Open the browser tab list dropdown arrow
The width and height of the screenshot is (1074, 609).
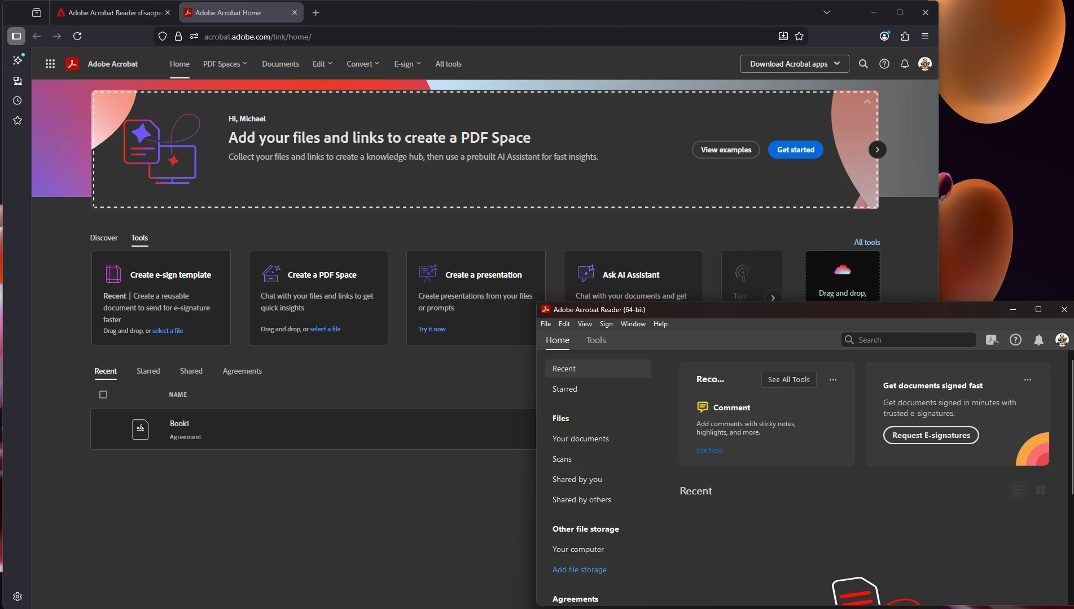tap(826, 12)
